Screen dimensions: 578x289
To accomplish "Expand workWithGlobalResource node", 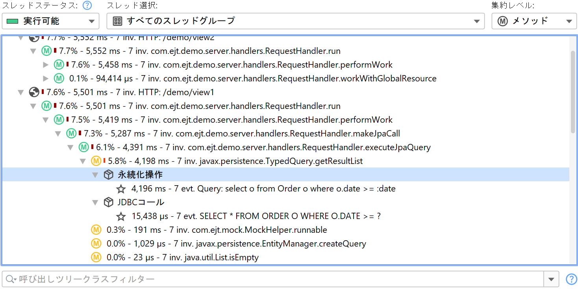I will click(x=46, y=79).
